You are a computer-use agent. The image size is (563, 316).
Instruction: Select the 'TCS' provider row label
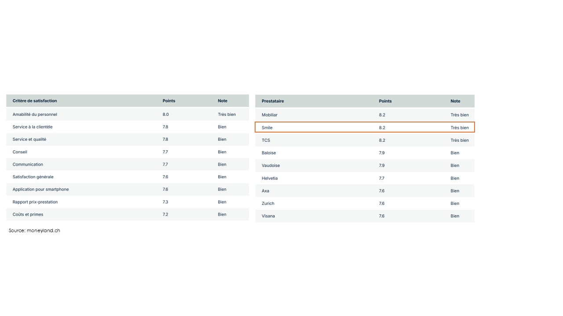click(x=266, y=140)
